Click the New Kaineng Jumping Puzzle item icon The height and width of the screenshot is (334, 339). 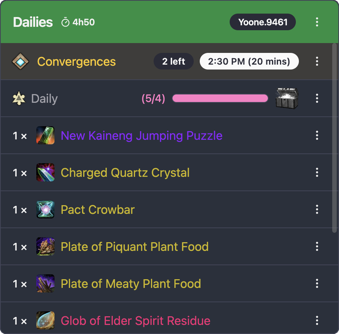tap(45, 135)
